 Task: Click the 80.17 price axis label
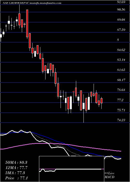(121, 80)
